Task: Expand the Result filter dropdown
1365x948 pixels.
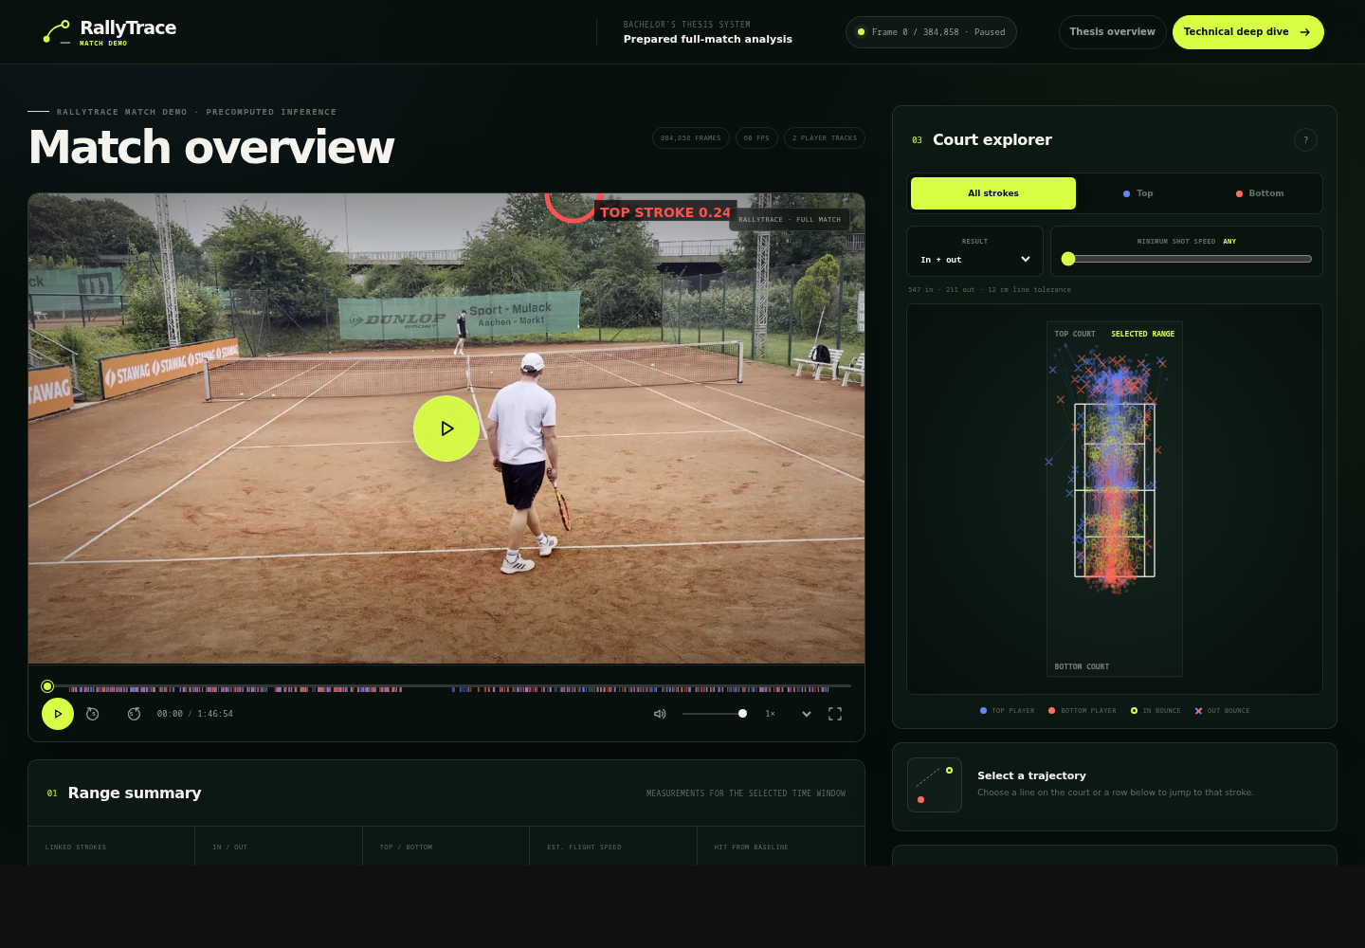Action: 975,260
